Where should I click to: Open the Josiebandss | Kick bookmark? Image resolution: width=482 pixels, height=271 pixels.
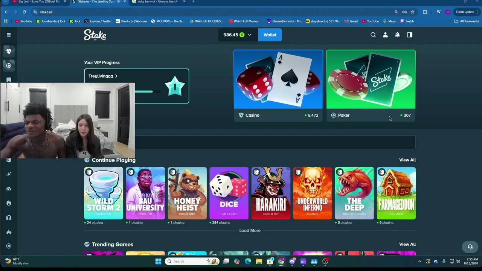51,21
